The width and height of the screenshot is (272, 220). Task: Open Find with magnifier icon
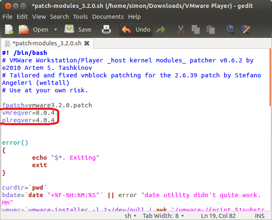coord(231,30)
